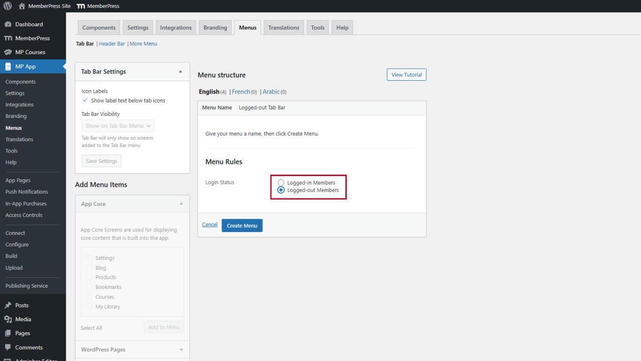Select the Logged-in Members radio button
Viewport: 641px width, 361px height.
coord(281,183)
